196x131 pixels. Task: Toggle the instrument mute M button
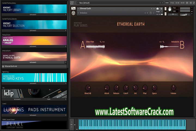(166, 13)
